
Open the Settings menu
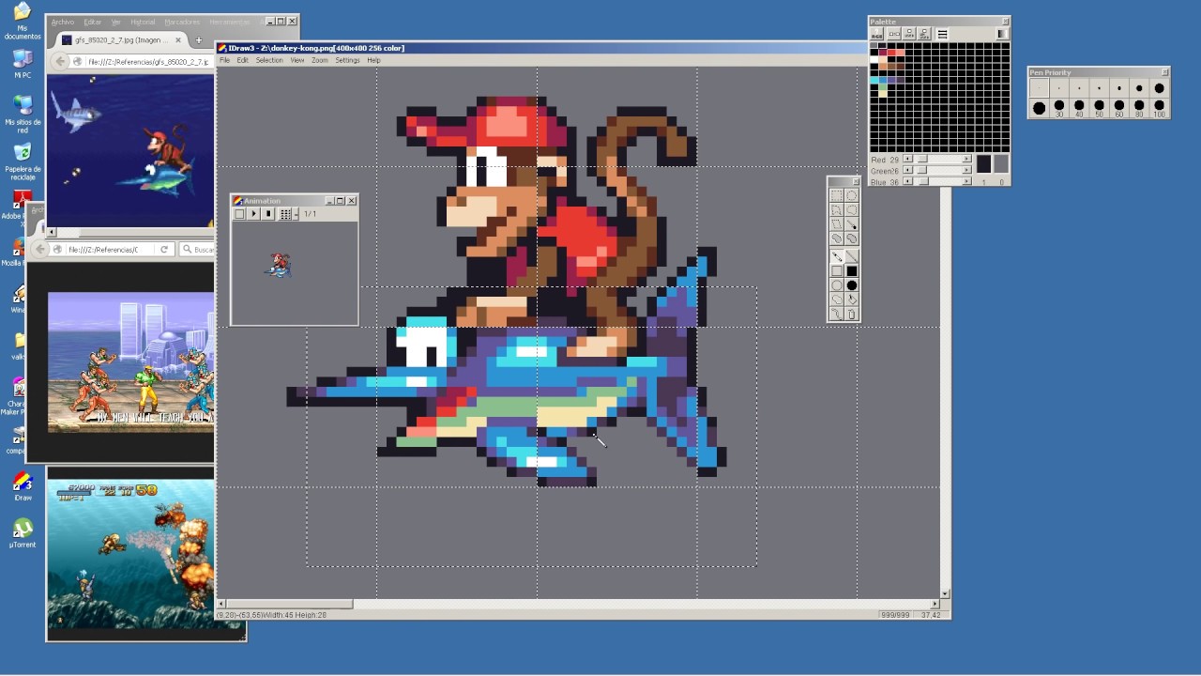[x=347, y=60]
